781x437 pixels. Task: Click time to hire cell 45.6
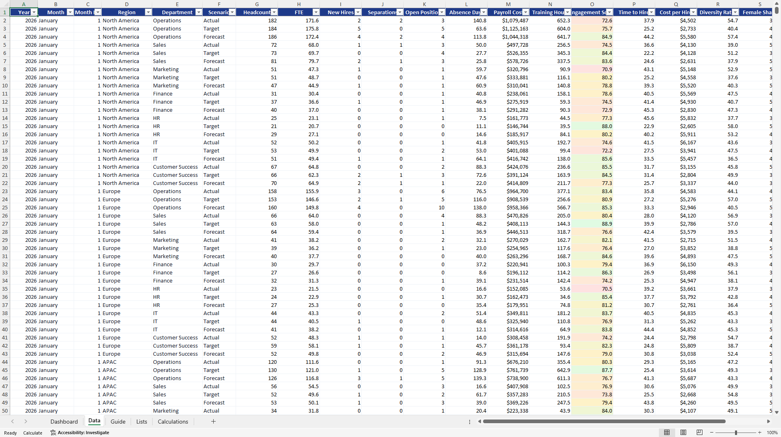(634, 118)
